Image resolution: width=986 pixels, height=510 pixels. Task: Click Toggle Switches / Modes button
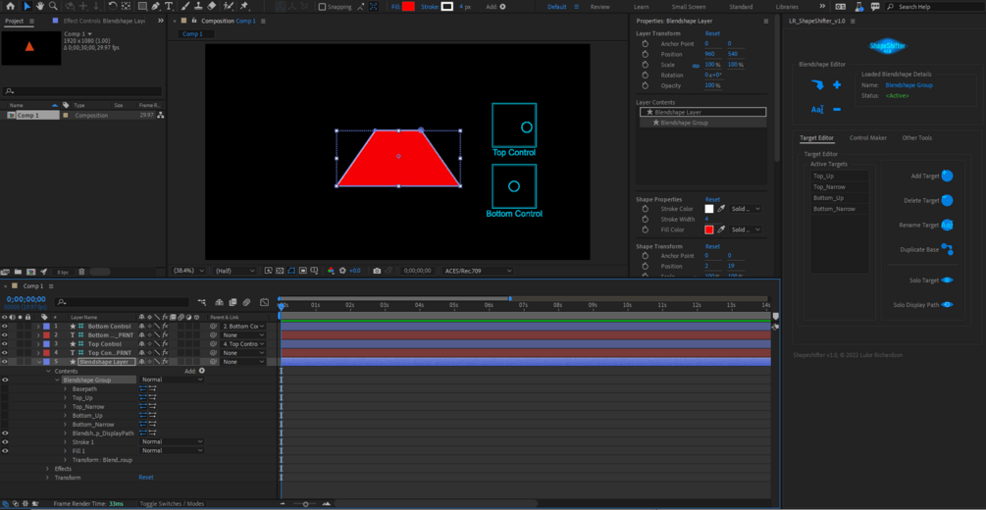[172, 504]
